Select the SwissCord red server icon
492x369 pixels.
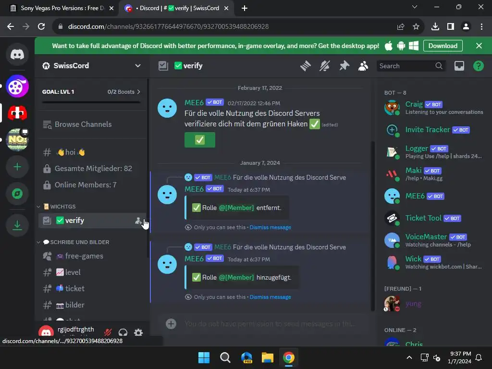[17, 113]
